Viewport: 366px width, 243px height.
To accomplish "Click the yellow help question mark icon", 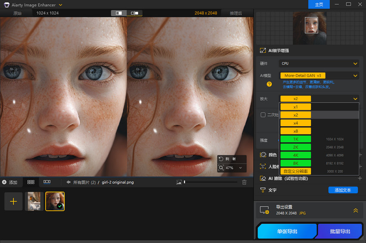I will pos(269,84).
